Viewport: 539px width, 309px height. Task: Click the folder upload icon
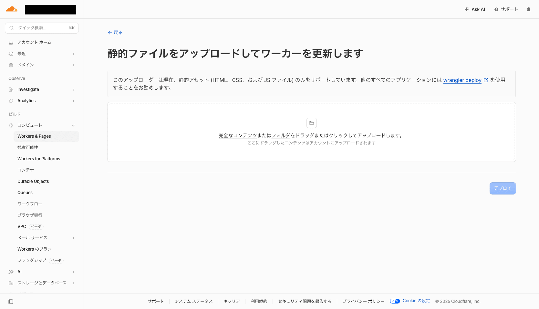312,123
